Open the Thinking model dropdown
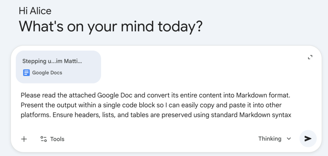This screenshot has height=156, width=328. [x=275, y=139]
